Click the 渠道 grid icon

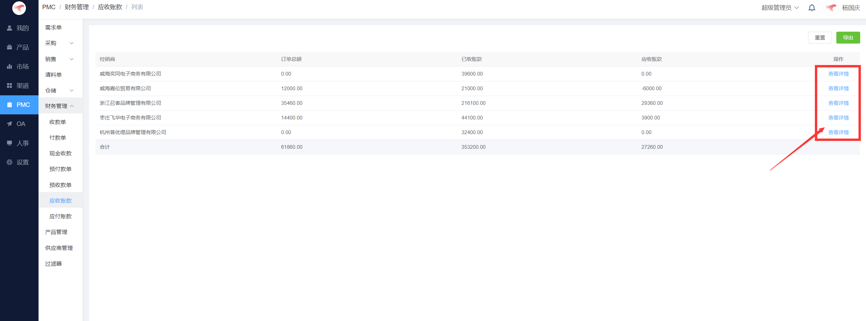coord(10,85)
